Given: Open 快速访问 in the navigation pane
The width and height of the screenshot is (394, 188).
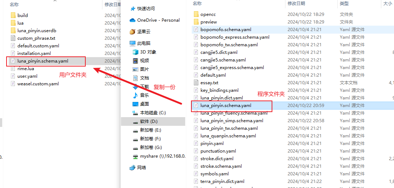Looking at the screenshot, I should click(x=146, y=9).
